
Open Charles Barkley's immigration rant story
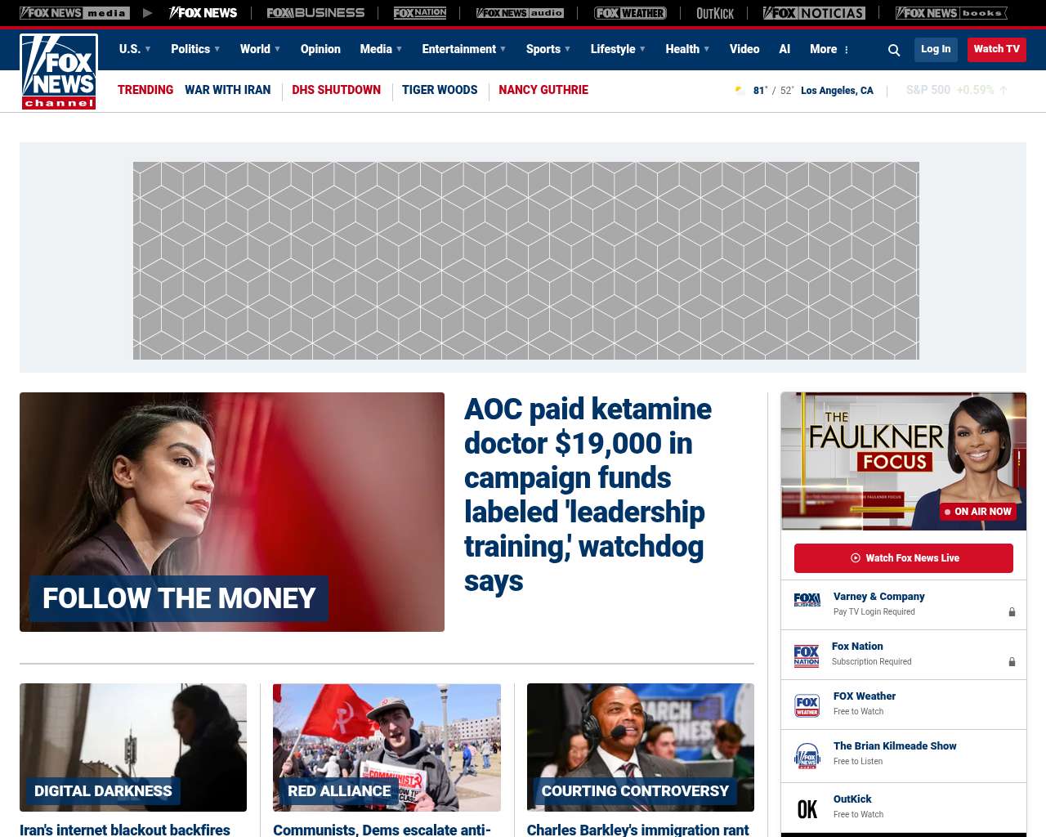(x=637, y=830)
